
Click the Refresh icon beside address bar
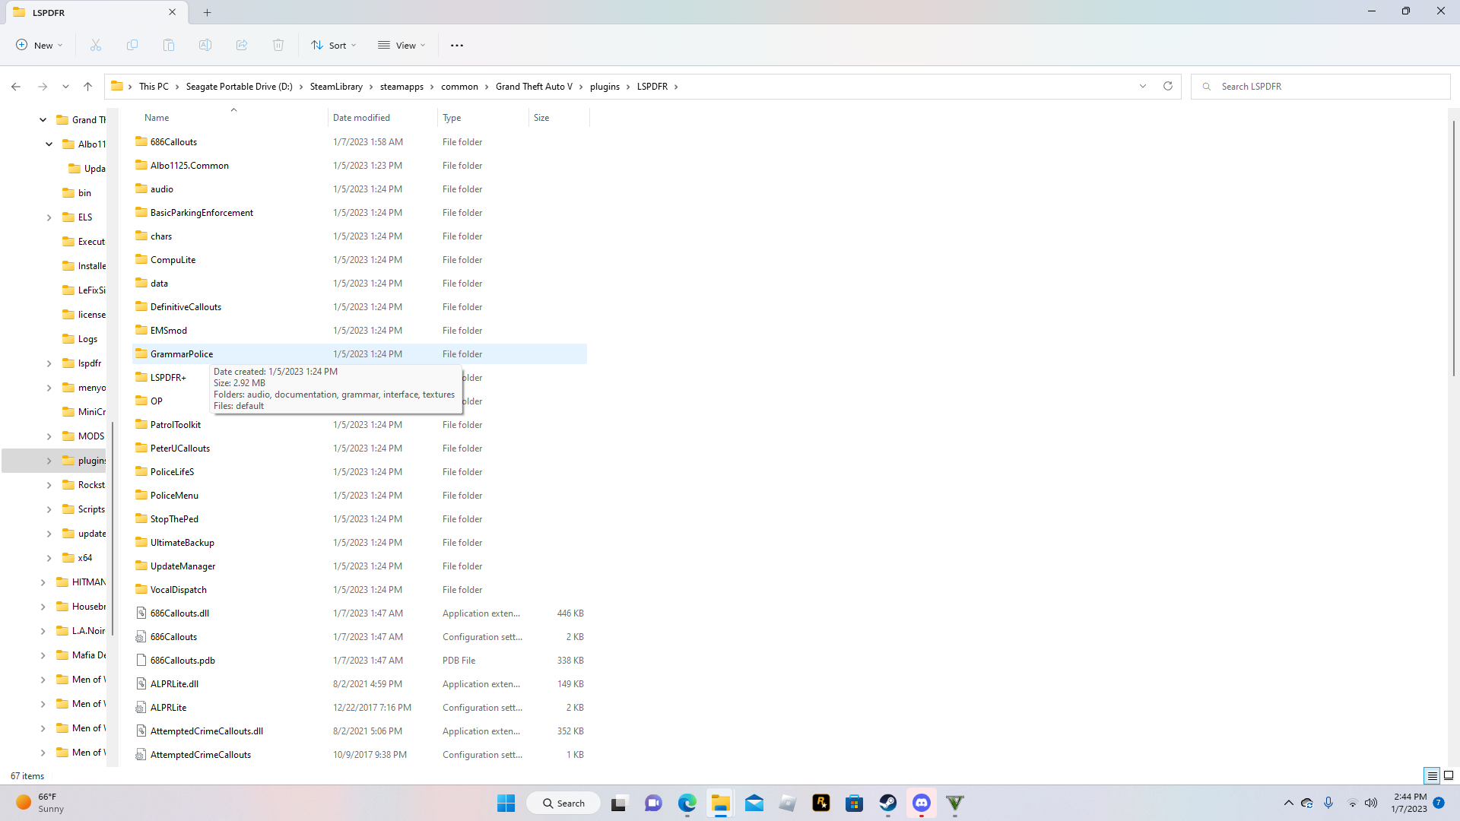pos(1168,87)
